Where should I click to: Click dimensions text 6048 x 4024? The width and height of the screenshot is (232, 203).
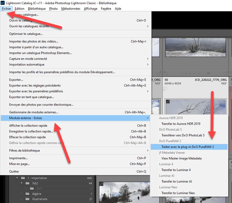point(173,83)
